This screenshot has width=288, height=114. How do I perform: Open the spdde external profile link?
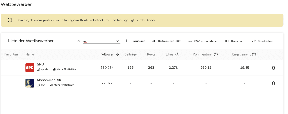42,69
